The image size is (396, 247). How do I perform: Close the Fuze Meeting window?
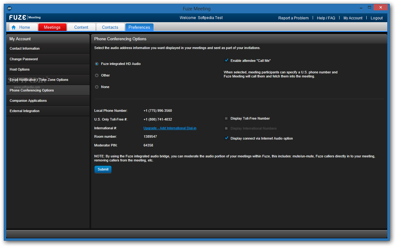coord(380,7)
